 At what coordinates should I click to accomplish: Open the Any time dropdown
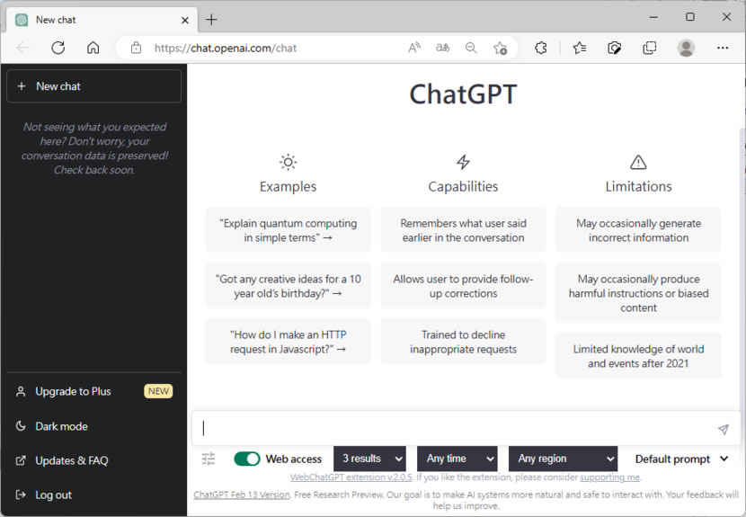coord(457,459)
